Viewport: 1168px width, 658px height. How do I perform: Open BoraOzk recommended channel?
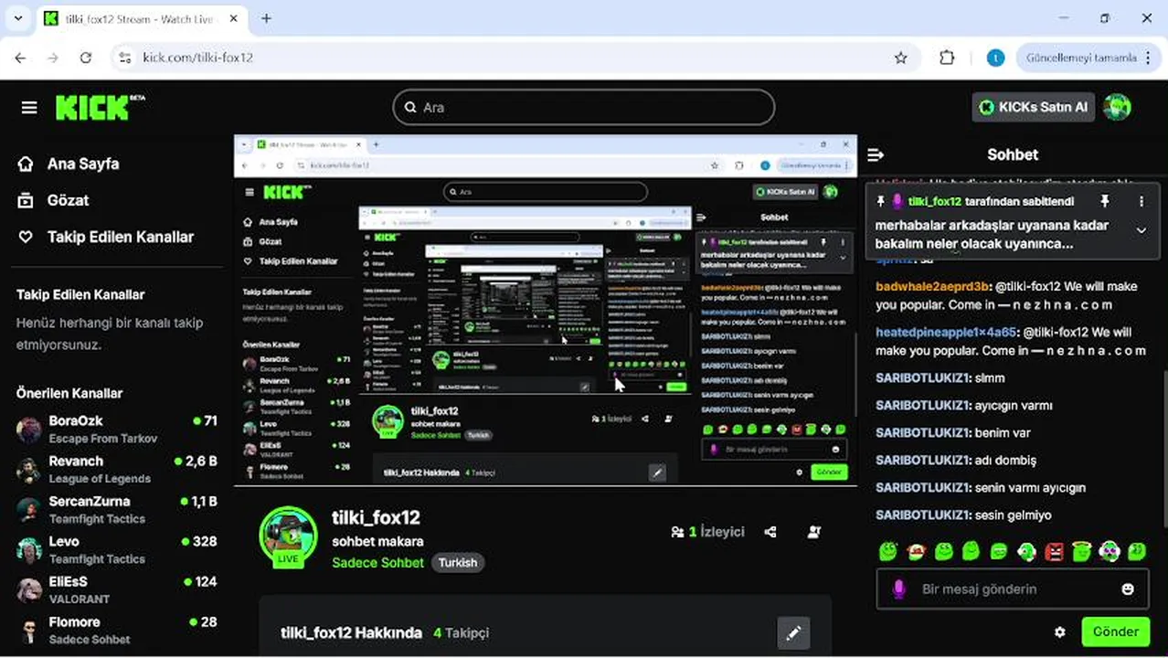pos(117,429)
